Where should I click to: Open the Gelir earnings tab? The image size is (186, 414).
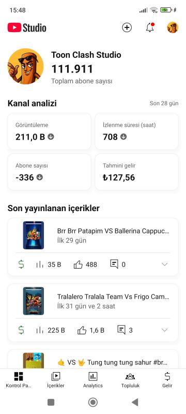167,380
